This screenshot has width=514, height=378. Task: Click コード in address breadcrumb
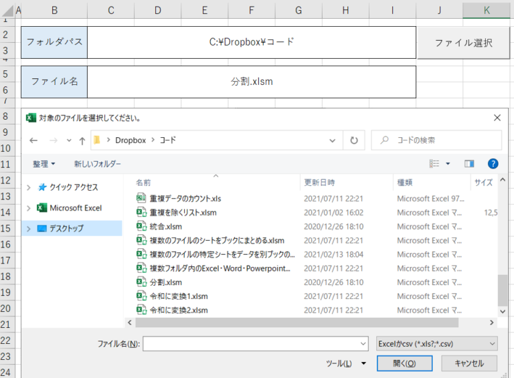167,140
